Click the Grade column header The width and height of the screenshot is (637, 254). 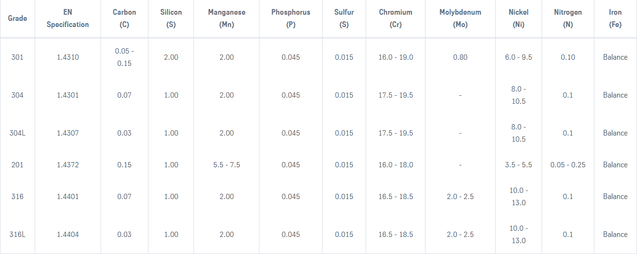coord(18,18)
